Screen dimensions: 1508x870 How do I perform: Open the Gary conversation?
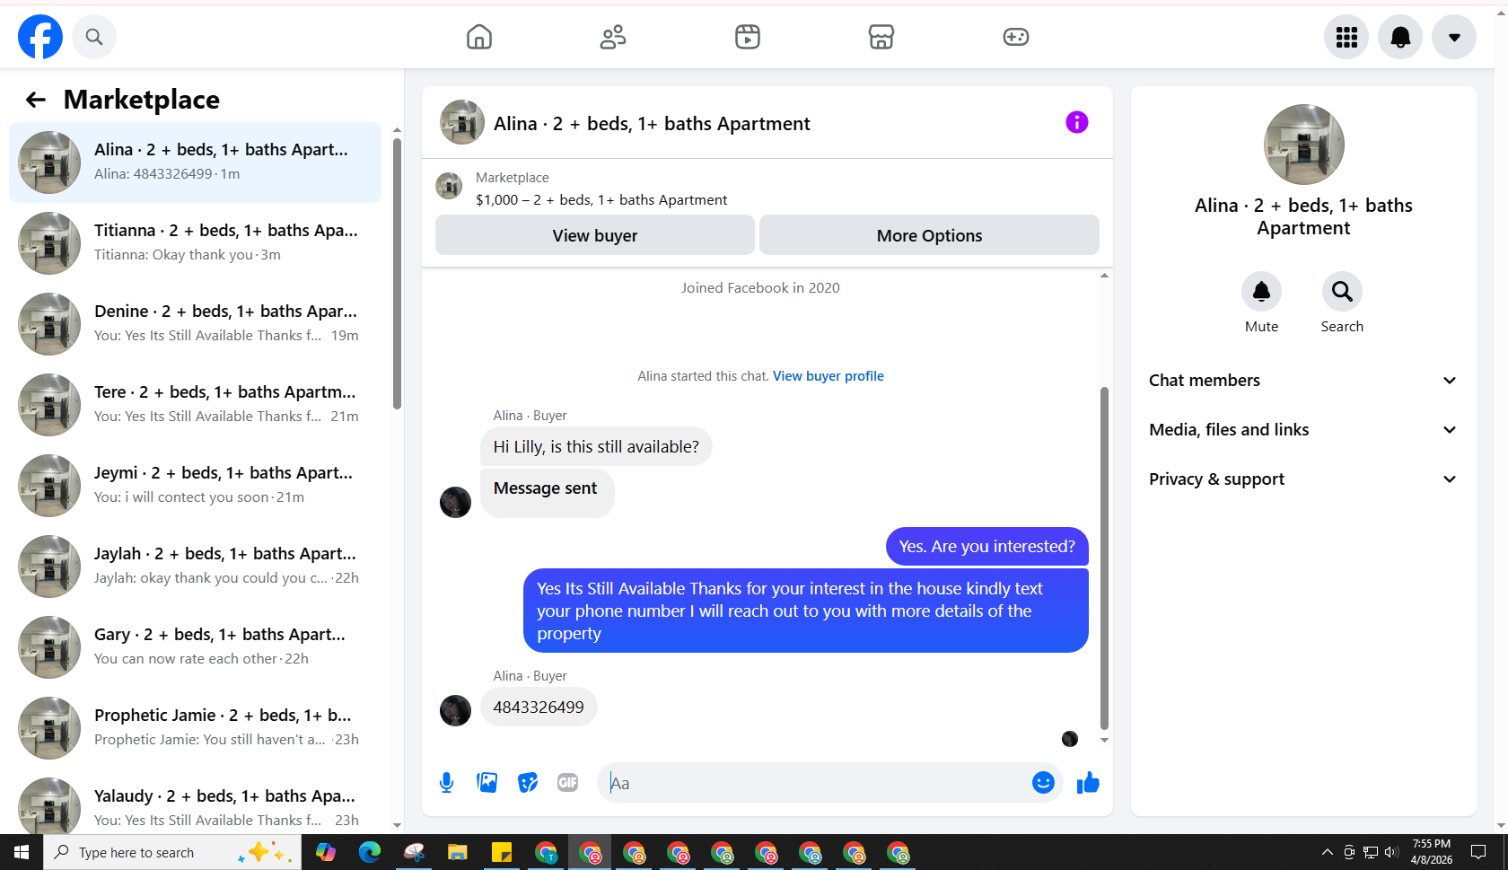195,647
